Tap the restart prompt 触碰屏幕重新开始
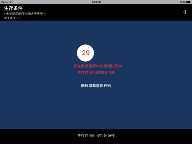This screenshot has height=144, width=192. click(x=96, y=86)
